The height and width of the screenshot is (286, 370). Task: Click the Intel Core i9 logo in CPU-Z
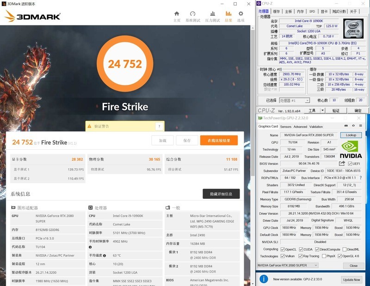point(353,29)
